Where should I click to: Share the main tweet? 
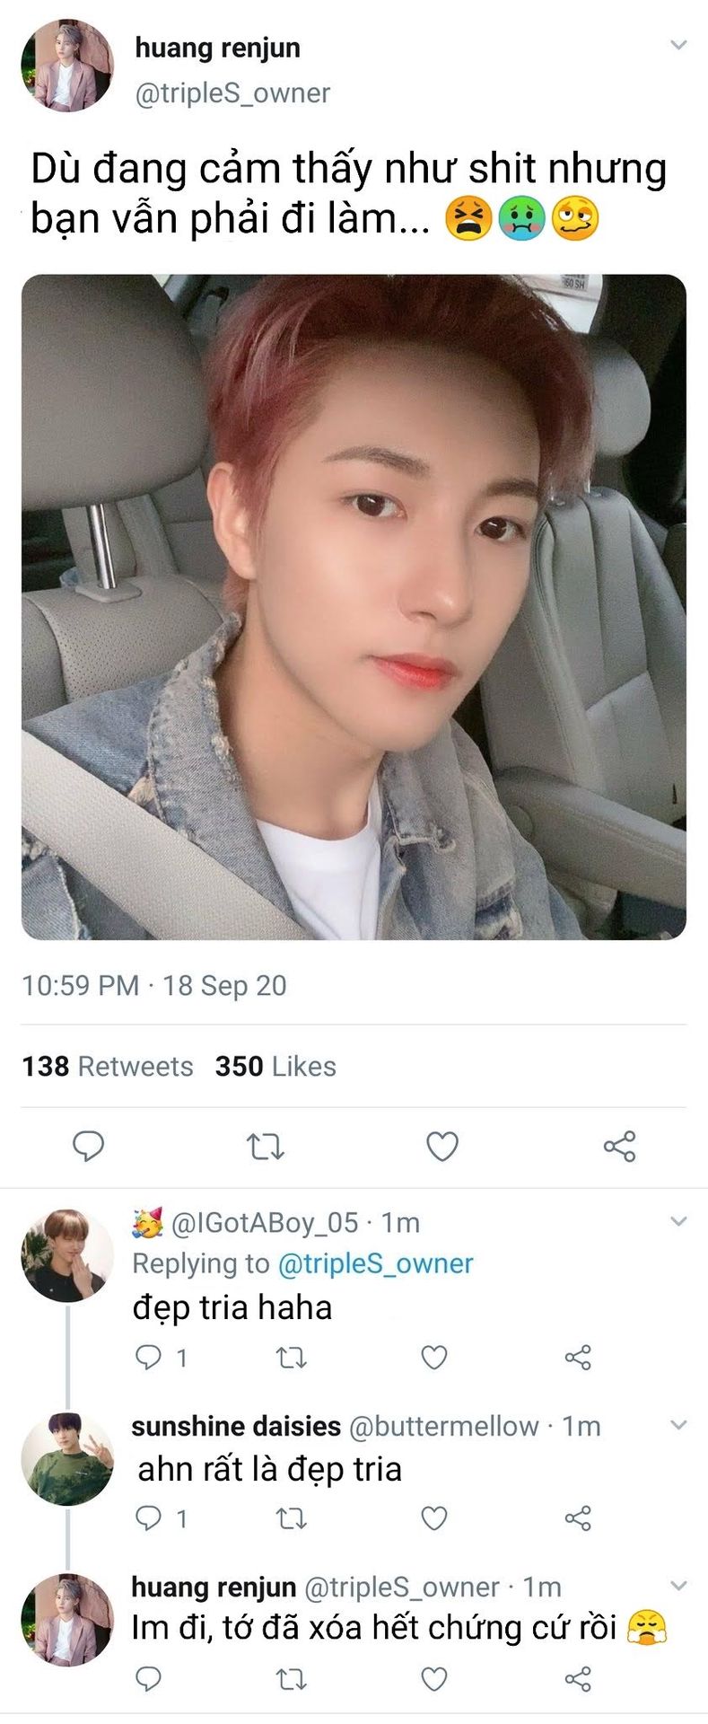point(619,1147)
